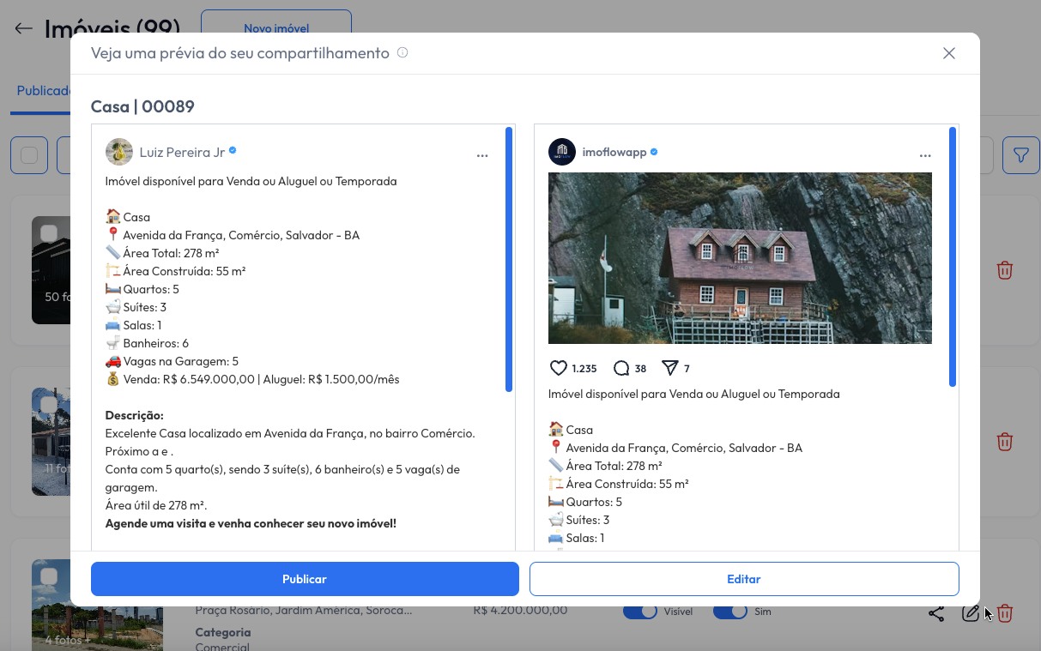
Task: Click the filter funnel icon
Action: click(1020, 155)
